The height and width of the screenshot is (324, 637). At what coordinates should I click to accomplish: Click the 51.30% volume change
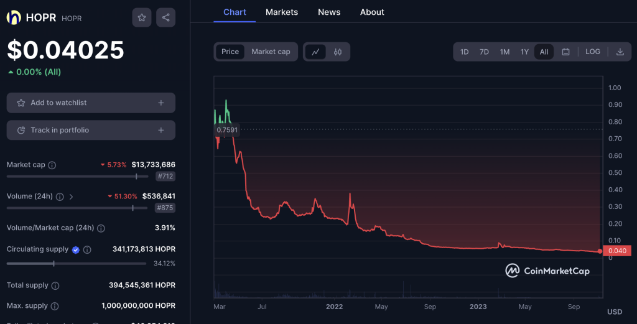tap(123, 197)
